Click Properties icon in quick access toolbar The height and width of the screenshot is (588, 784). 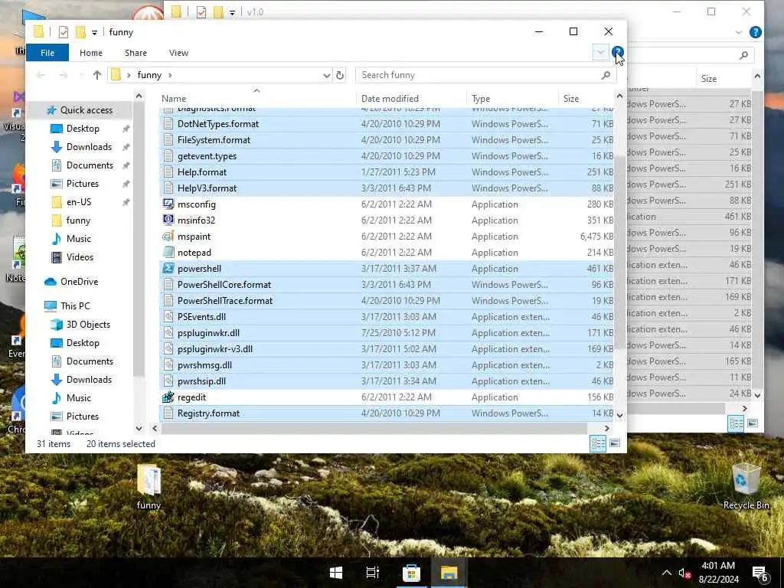tap(63, 32)
